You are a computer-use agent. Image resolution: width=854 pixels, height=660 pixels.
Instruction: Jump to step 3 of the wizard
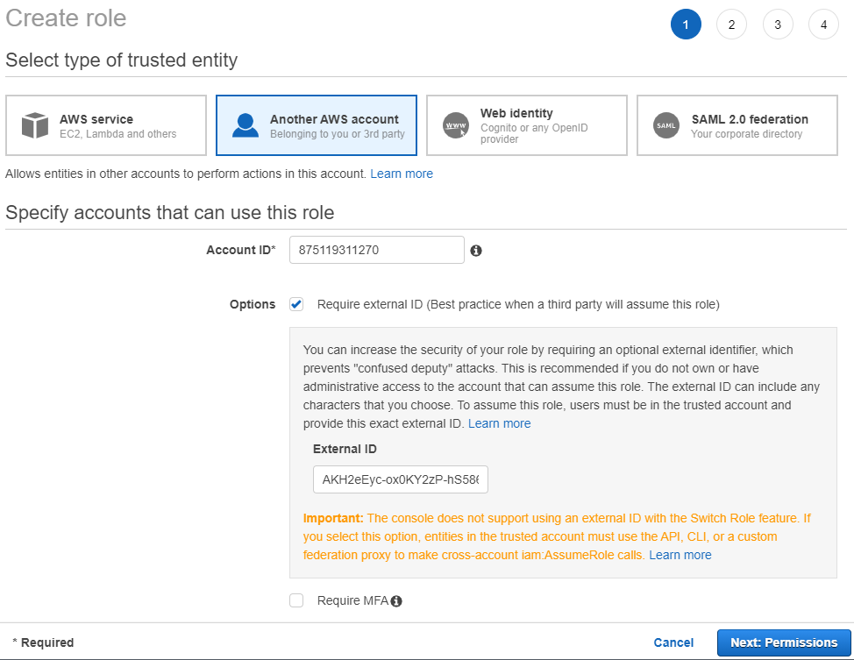point(778,25)
